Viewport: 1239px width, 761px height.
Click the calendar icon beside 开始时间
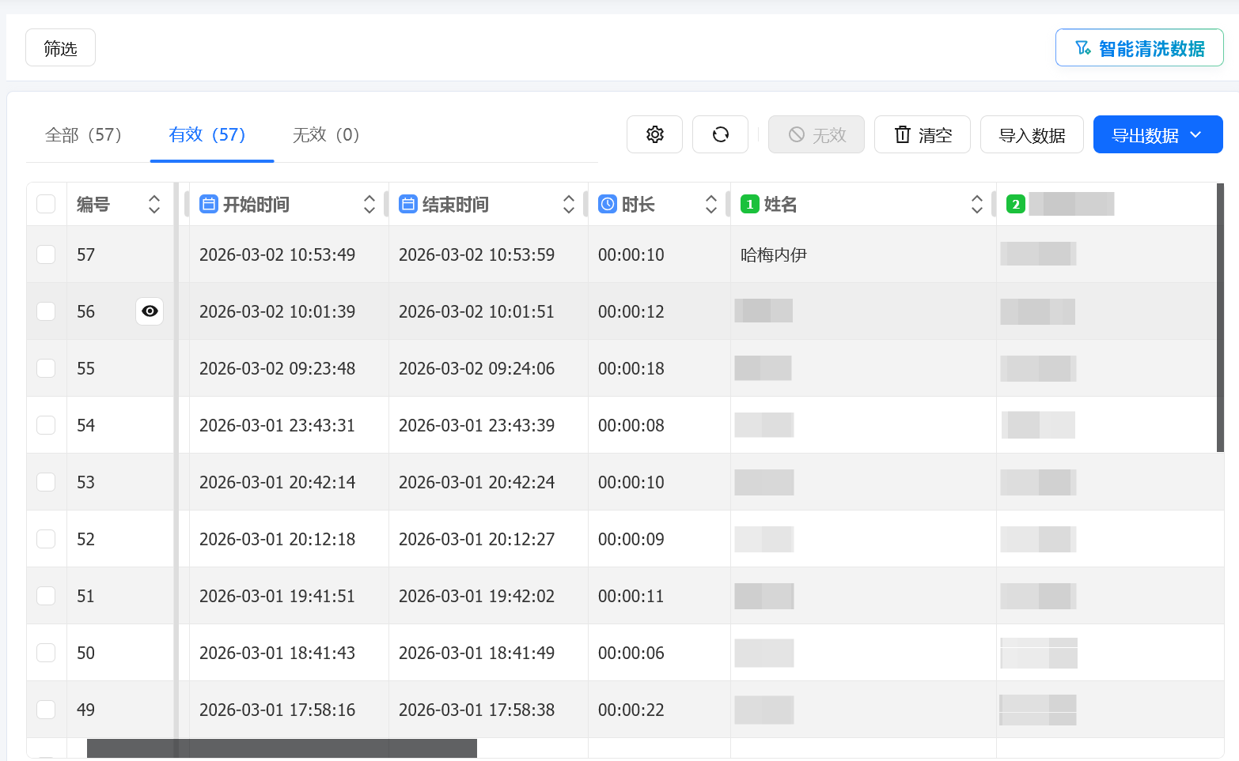pos(208,204)
